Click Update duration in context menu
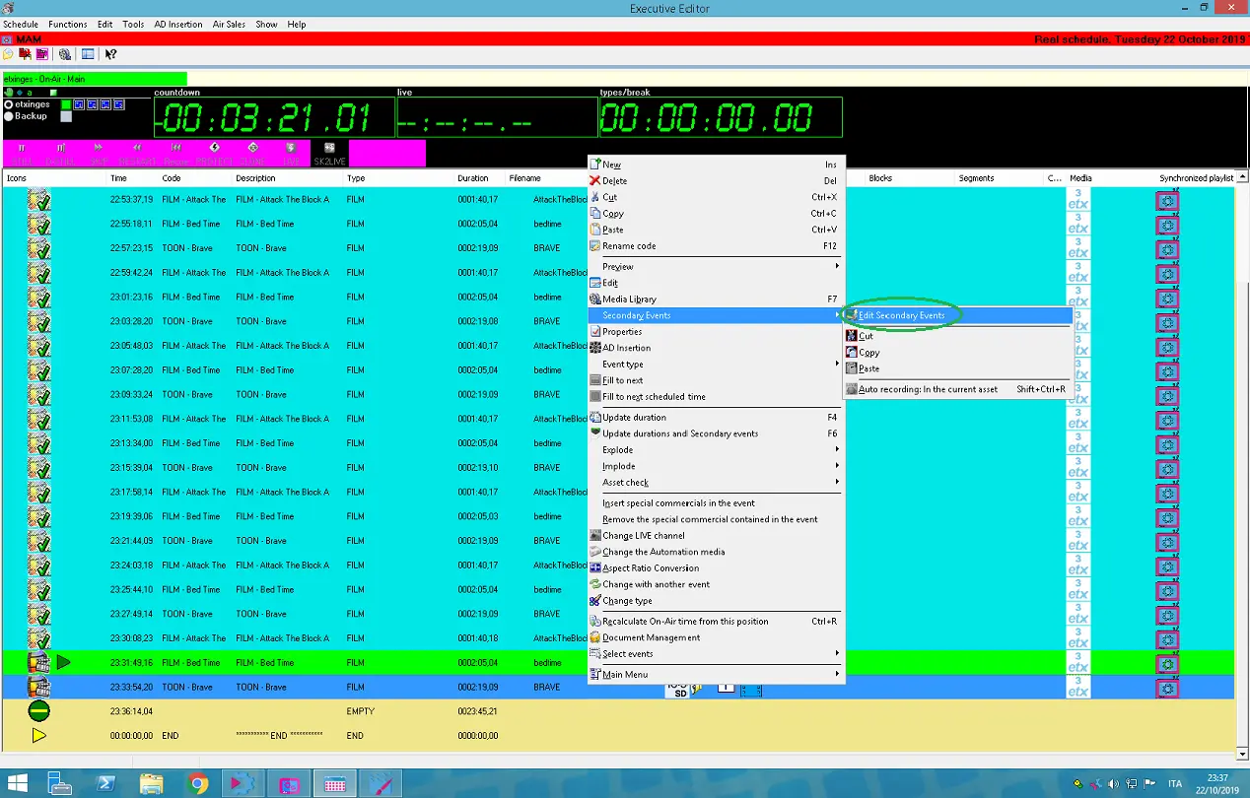Image resolution: width=1250 pixels, height=798 pixels. [634, 418]
